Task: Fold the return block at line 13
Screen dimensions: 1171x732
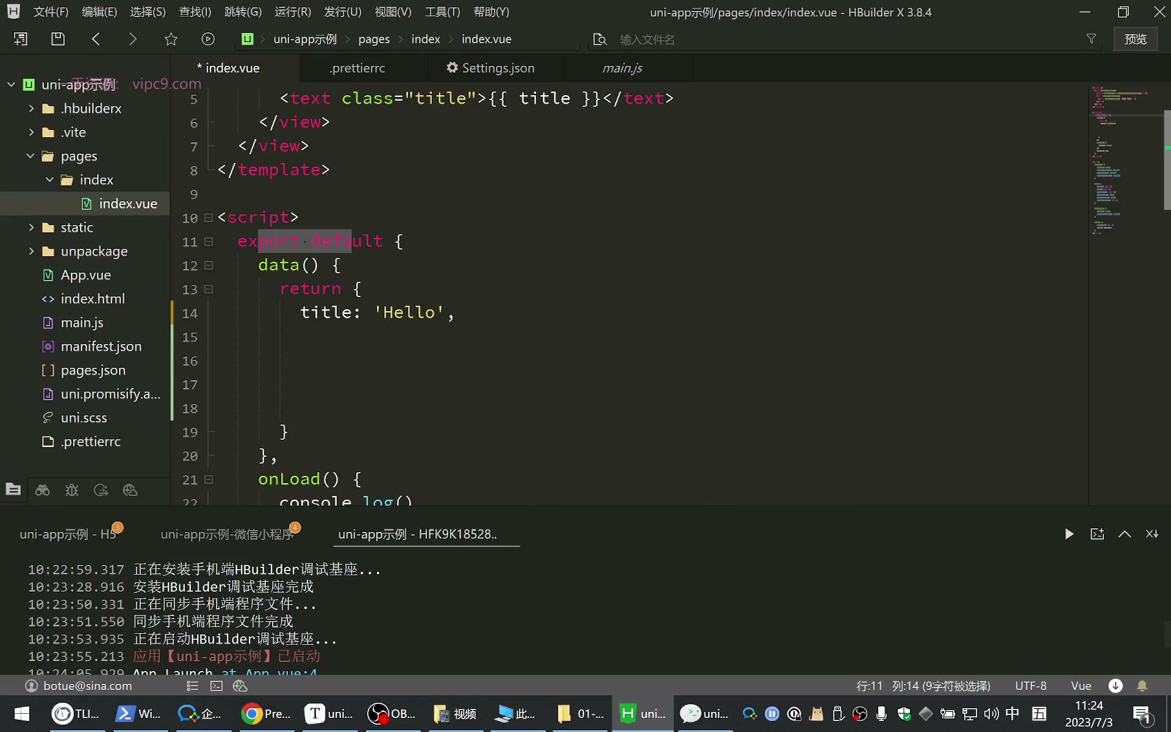Action: point(209,289)
